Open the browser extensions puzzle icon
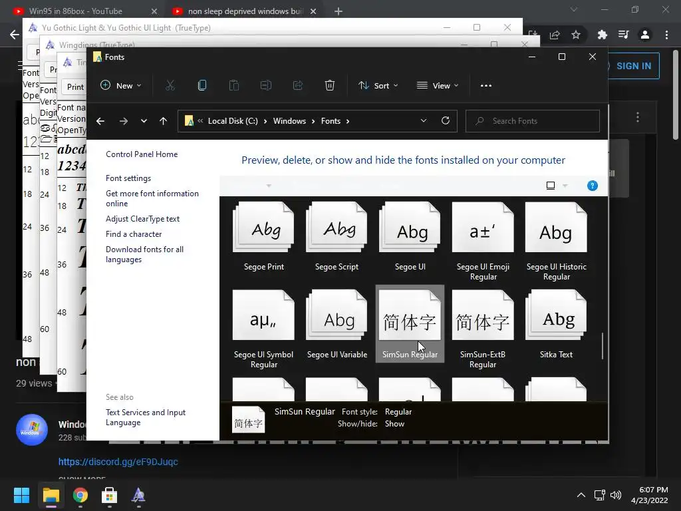Viewport: 681px width, 511px height. point(602,35)
